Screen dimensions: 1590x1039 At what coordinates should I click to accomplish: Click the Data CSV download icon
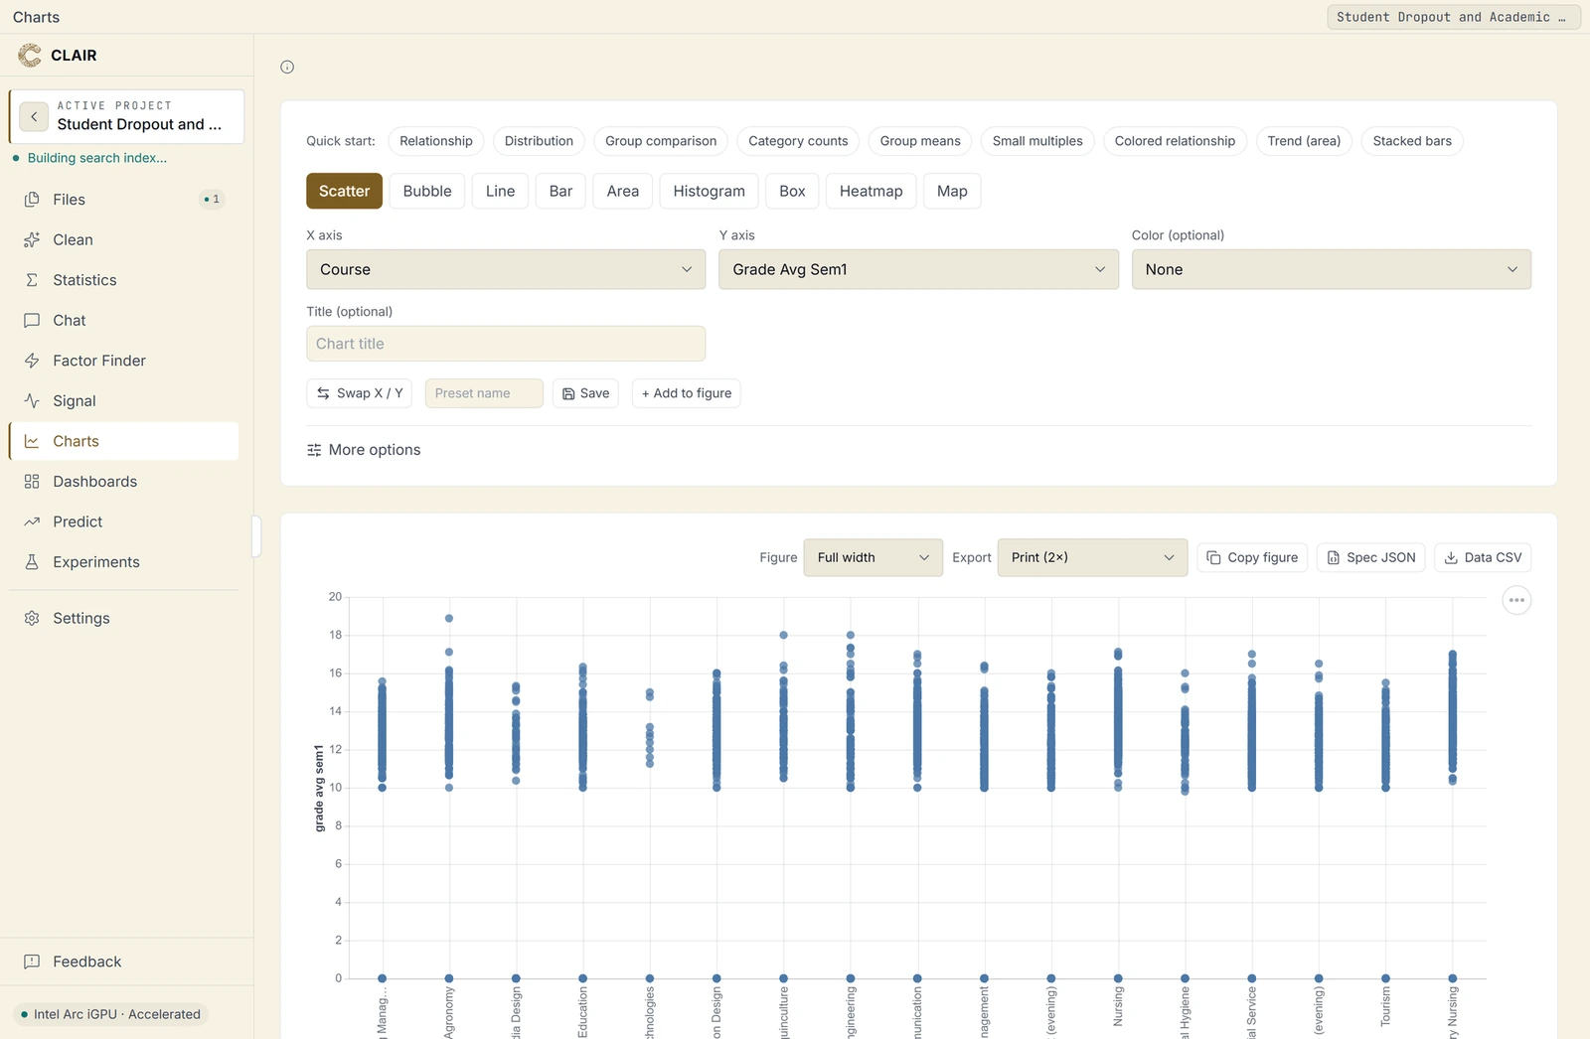click(1451, 557)
